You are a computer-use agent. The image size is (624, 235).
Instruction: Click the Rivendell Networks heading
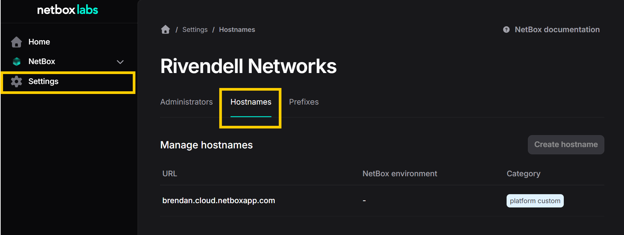tap(248, 66)
